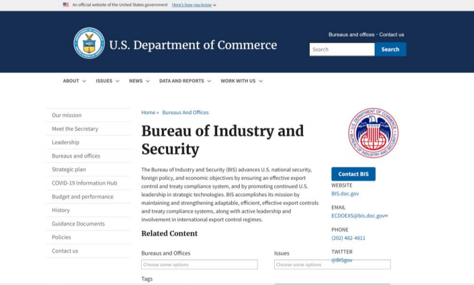Select 'History' in sidebar
Image resolution: width=474 pixels, height=285 pixels.
(88, 210)
